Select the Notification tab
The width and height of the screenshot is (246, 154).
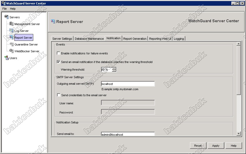coord(113,38)
